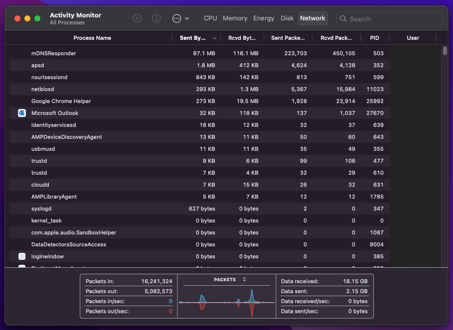Viewport: 453px width, 330px height.
Task: Select the DataDetectorsSourceAccess process
Action: (199, 244)
